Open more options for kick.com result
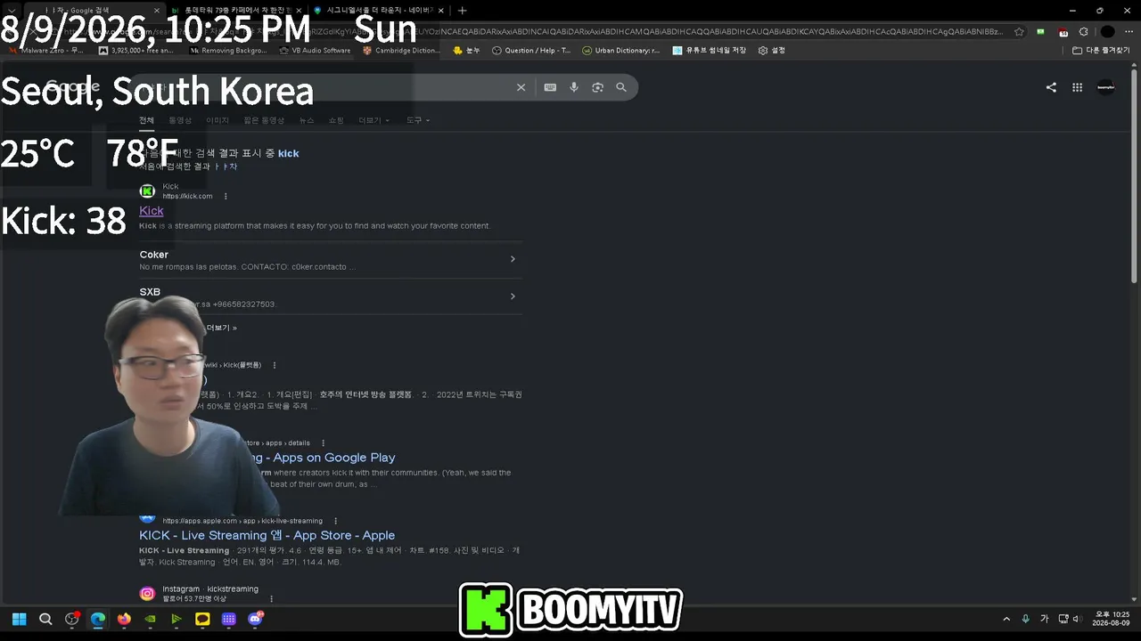 coord(226,197)
